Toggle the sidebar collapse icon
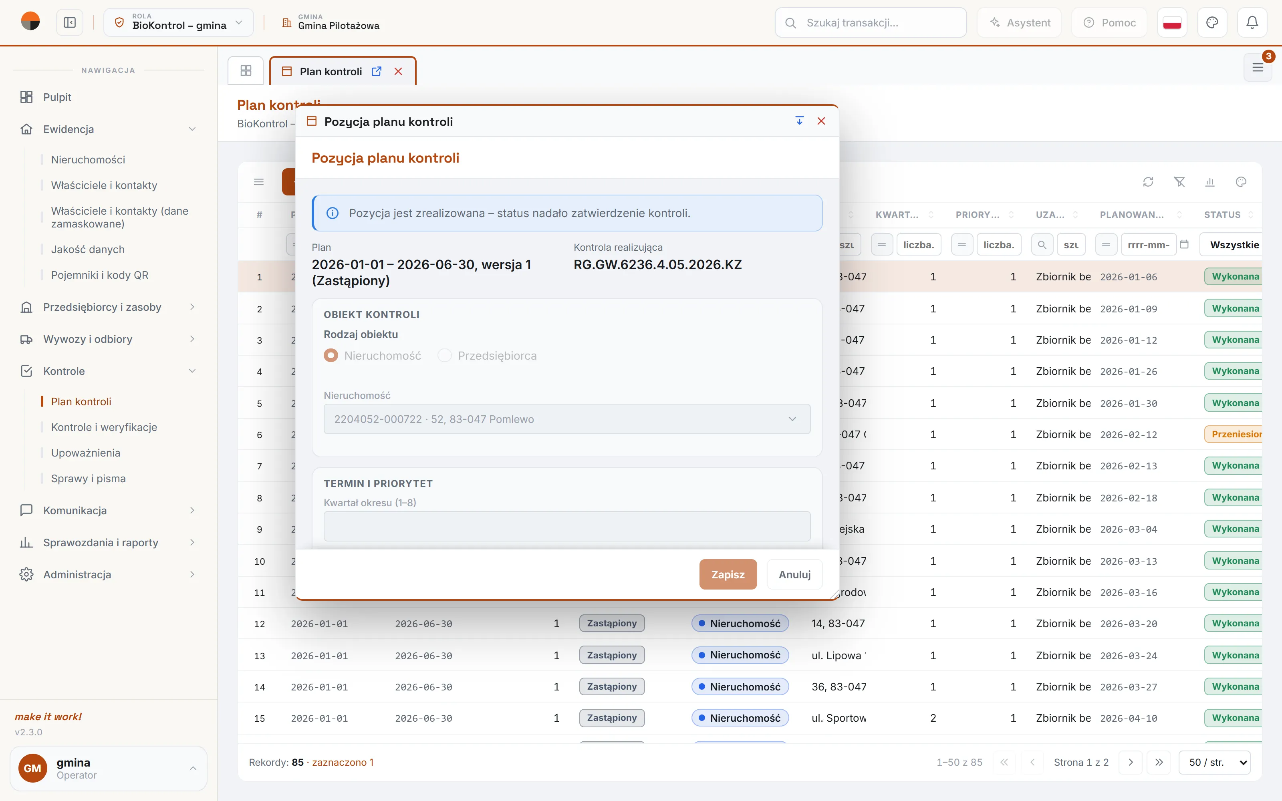This screenshot has height=801, width=1282. [x=69, y=23]
